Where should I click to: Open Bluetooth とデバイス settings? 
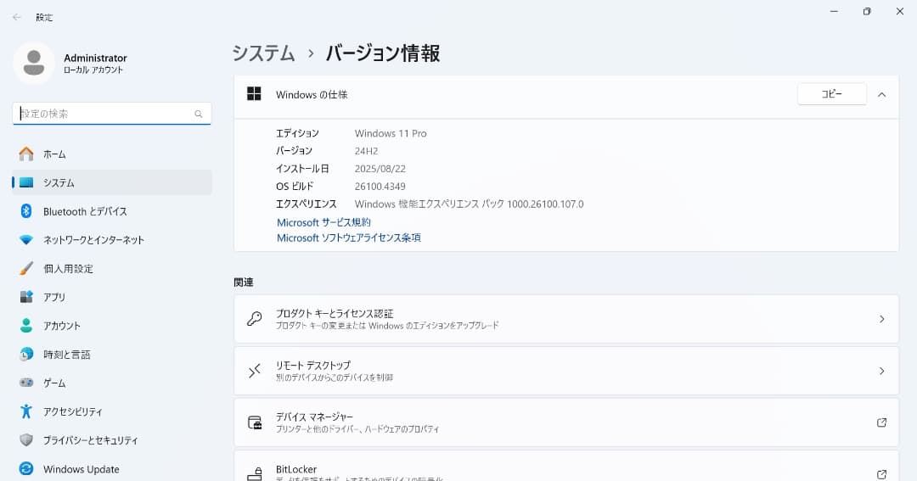point(112,211)
